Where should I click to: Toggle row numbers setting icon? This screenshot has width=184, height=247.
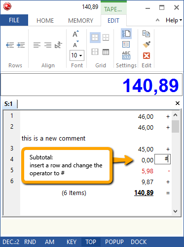point(126,34)
